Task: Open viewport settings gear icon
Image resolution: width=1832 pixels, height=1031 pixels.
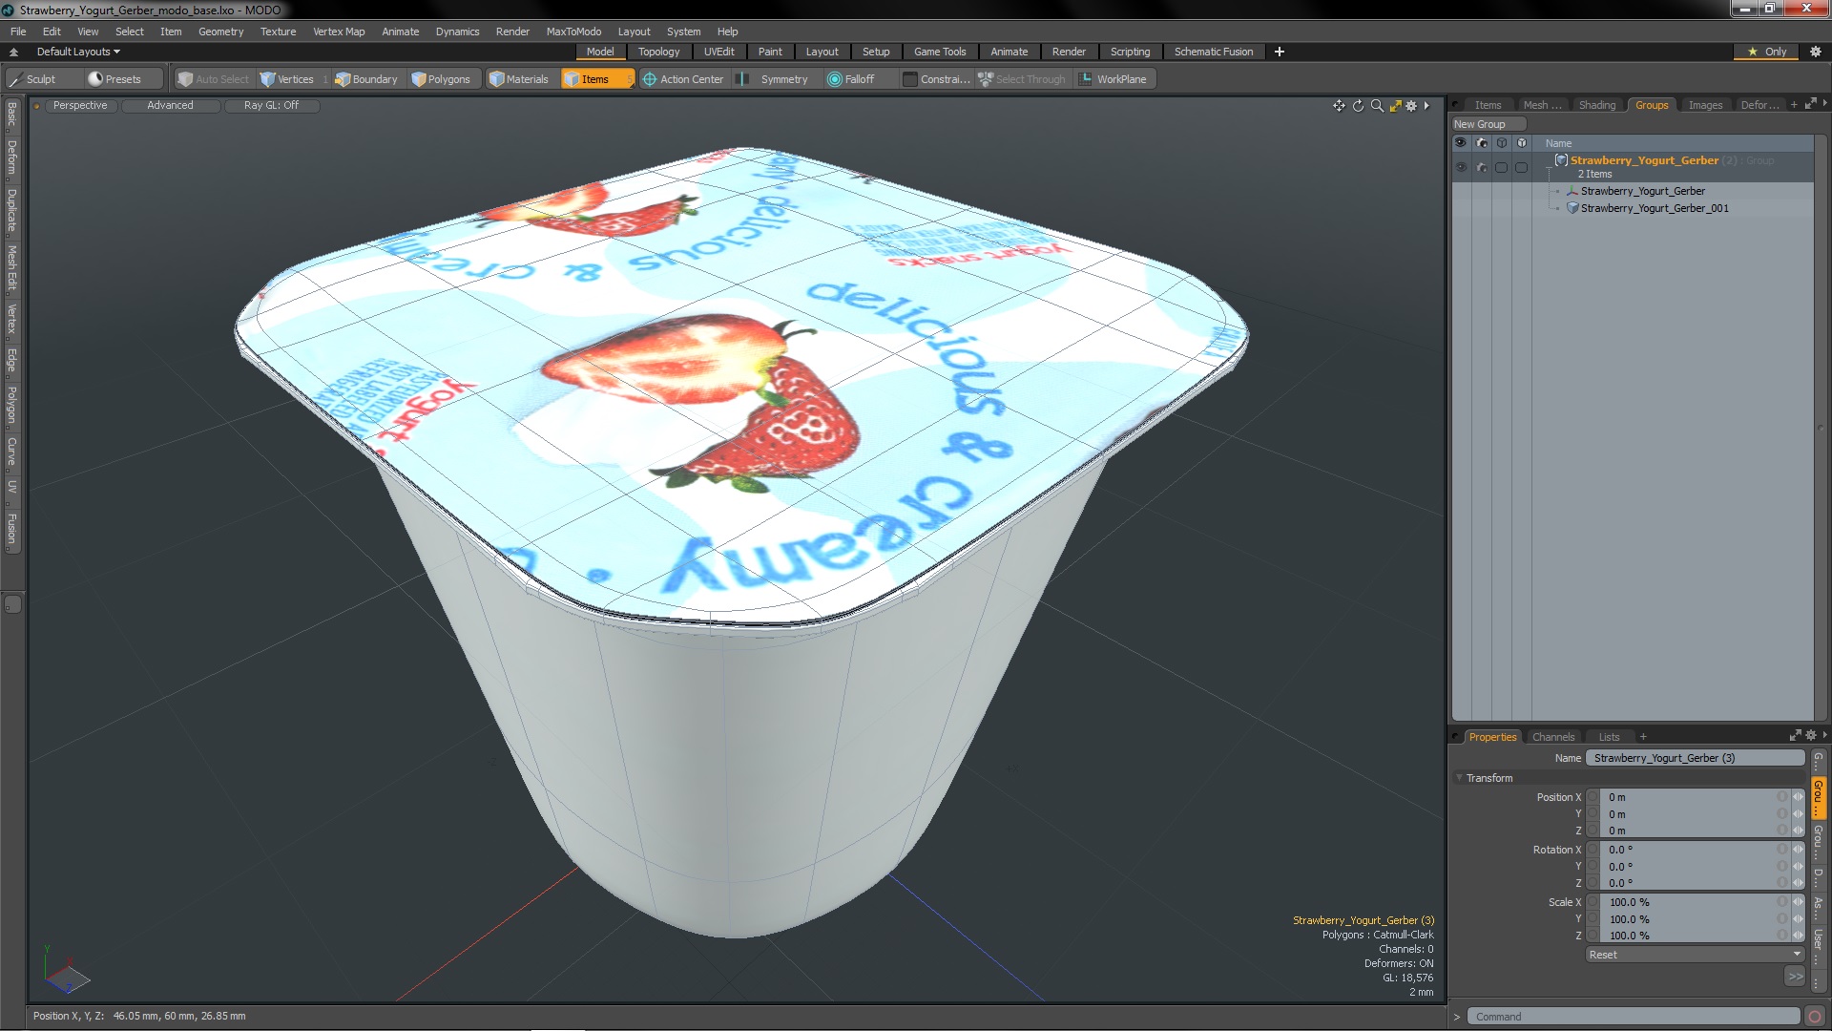Action: [1411, 106]
